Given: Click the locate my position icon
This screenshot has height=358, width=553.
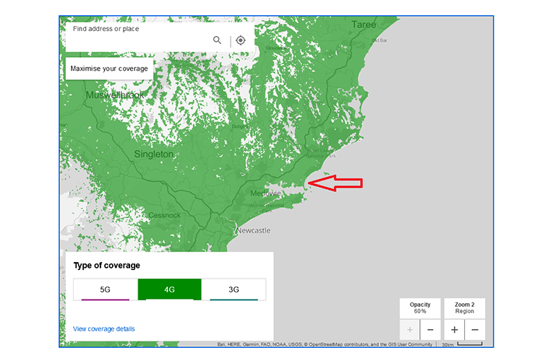Looking at the screenshot, I should pos(241,40).
